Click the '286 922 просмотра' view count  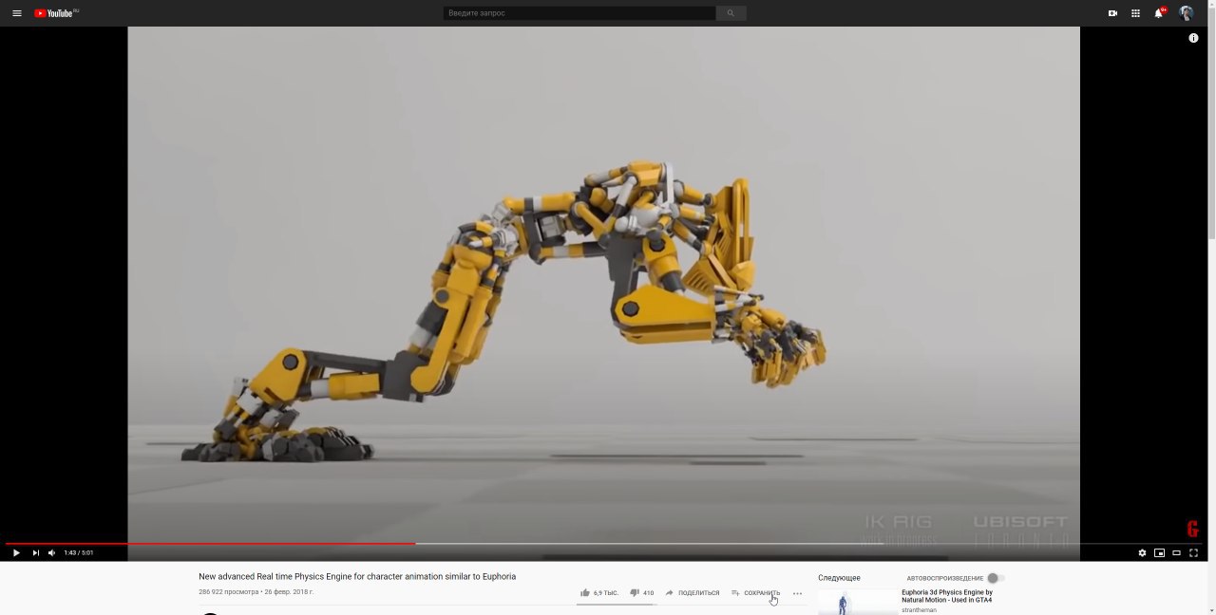[x=228, y=592]
